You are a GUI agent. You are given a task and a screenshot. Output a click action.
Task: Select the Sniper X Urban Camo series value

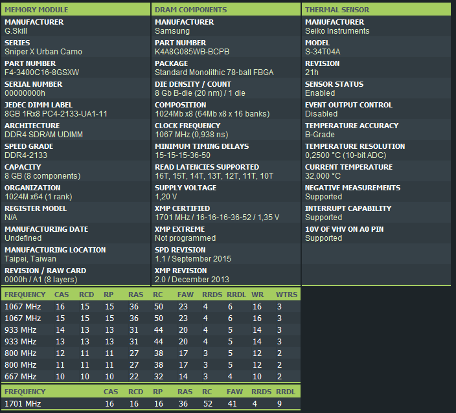pos(43,52)
